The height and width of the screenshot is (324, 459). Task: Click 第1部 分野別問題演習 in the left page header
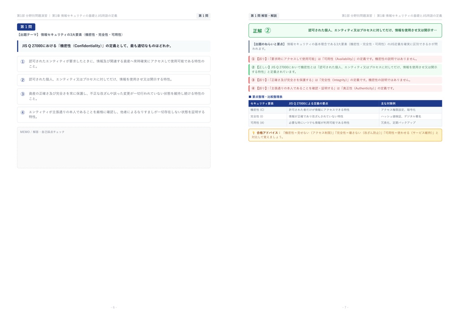click(x=32, y=16)
